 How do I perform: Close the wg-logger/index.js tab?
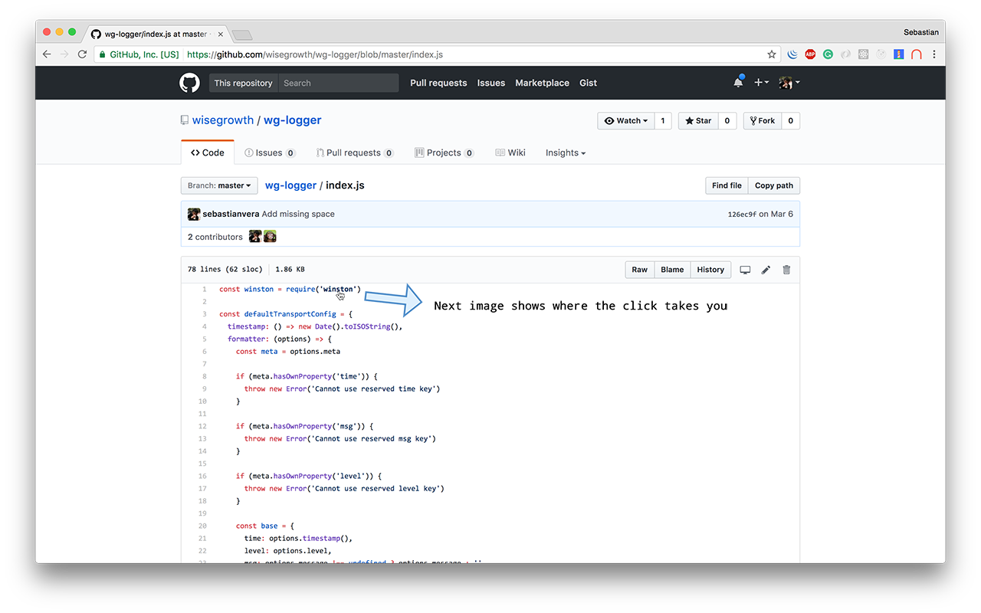pos(221,34)
